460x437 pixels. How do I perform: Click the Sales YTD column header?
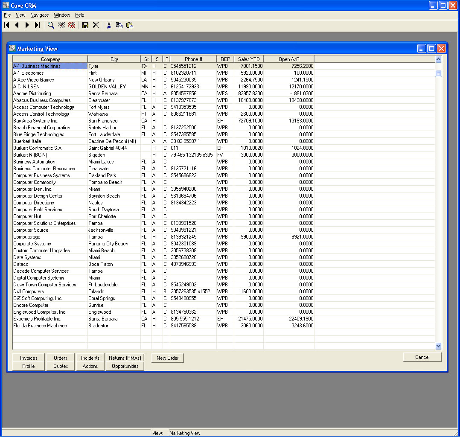[249, 59]
